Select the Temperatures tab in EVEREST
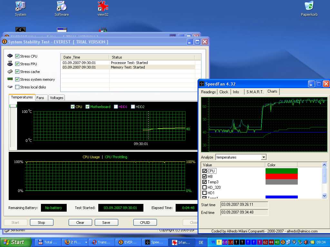Viewport: 330px width, 247px height. coord(22,97)
